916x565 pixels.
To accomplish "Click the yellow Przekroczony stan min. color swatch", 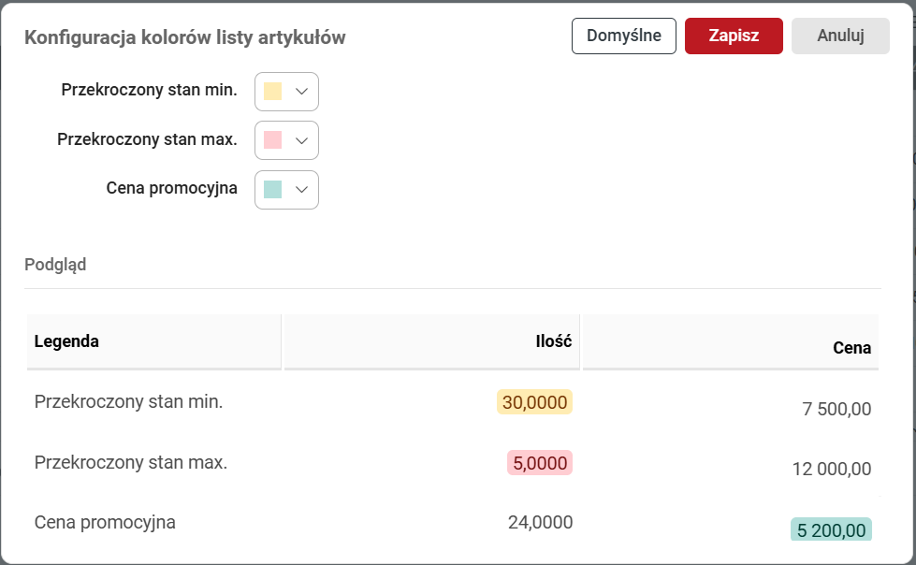I will pos(273,91).
